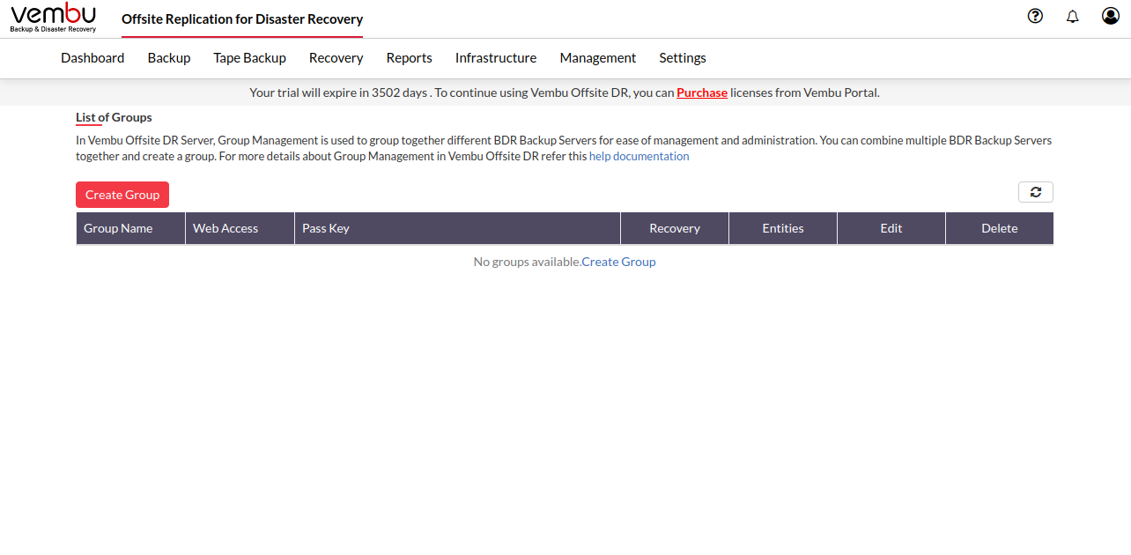Click the Entities column header
Image resolution: width=1131 pixels, height=555 pixels.
[783, 228]
